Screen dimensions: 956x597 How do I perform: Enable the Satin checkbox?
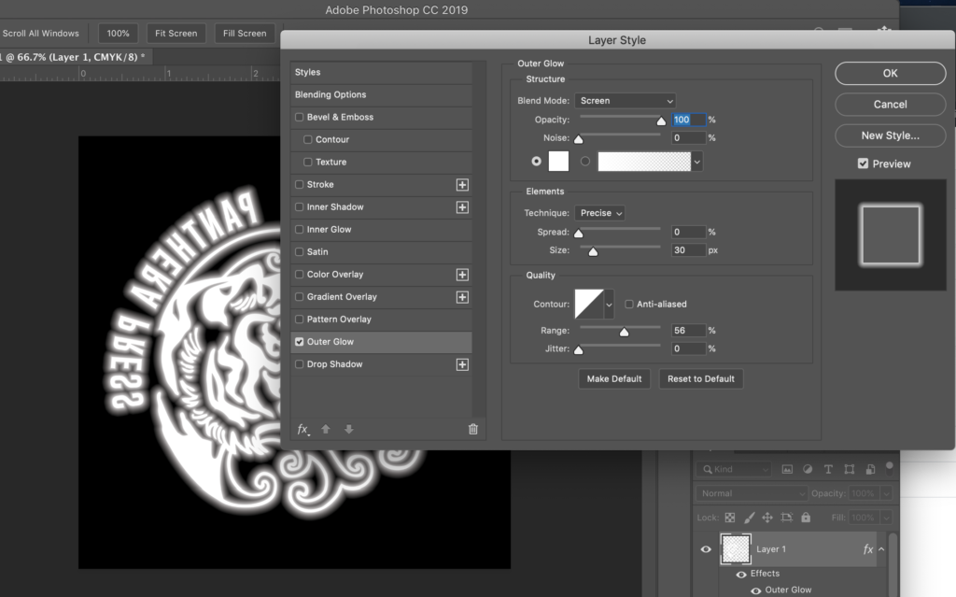300,252
